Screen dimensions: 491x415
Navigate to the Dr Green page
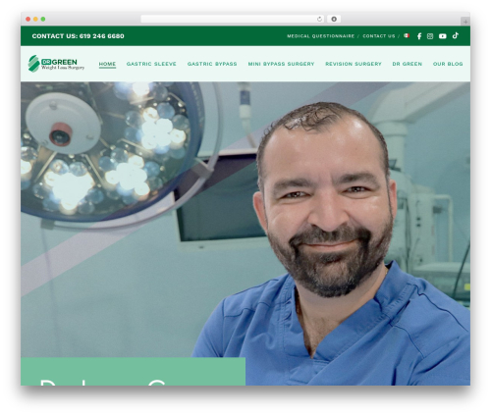pos(408,64)
